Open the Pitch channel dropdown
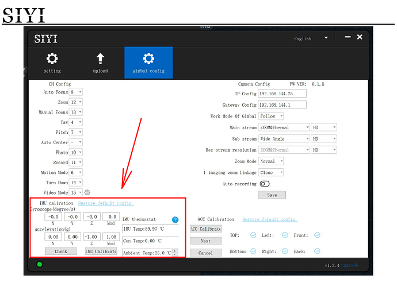Viewport: 397px width, 283px height. 76,132
